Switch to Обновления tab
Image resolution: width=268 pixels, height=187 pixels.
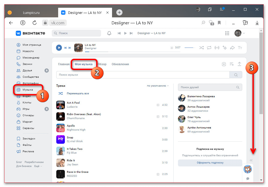120,64
